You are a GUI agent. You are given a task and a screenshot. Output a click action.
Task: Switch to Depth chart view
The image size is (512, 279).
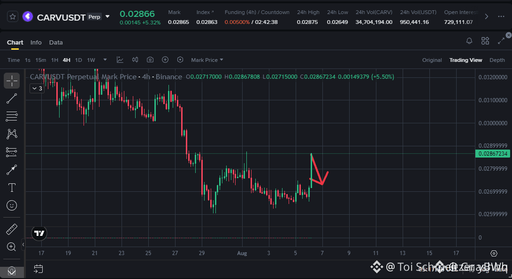[x=497, y=60]
